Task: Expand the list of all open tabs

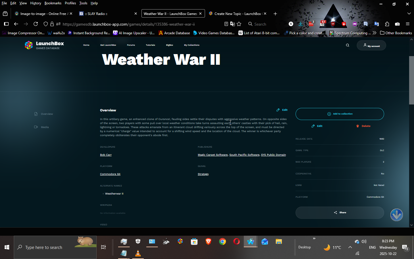Action: coord(409,14)
